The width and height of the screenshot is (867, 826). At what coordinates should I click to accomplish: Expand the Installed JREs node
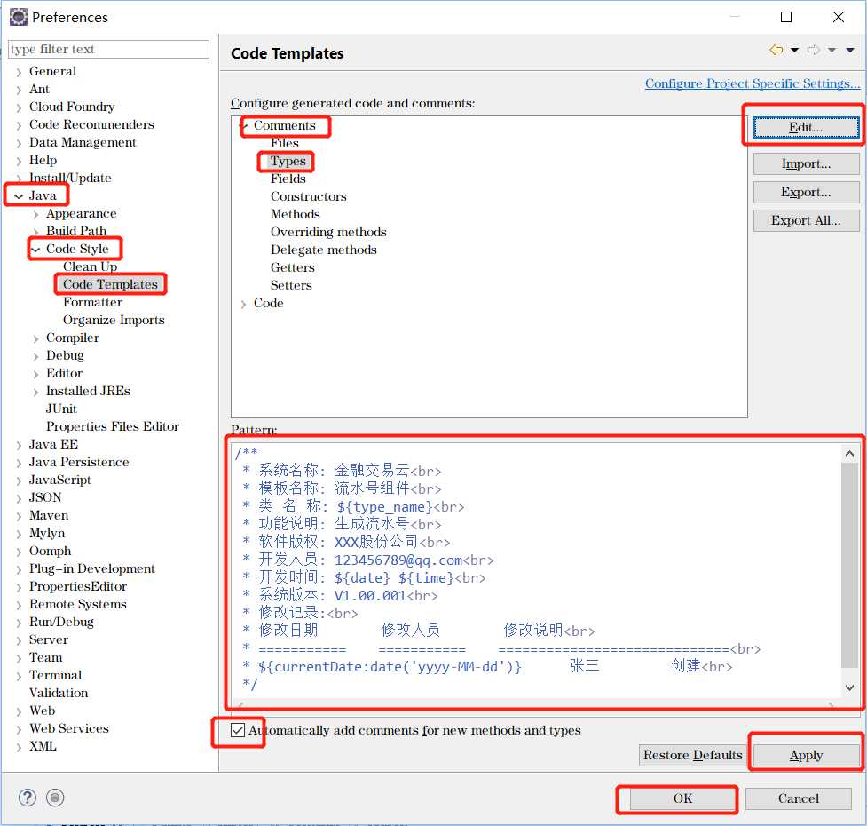point(36,392)
